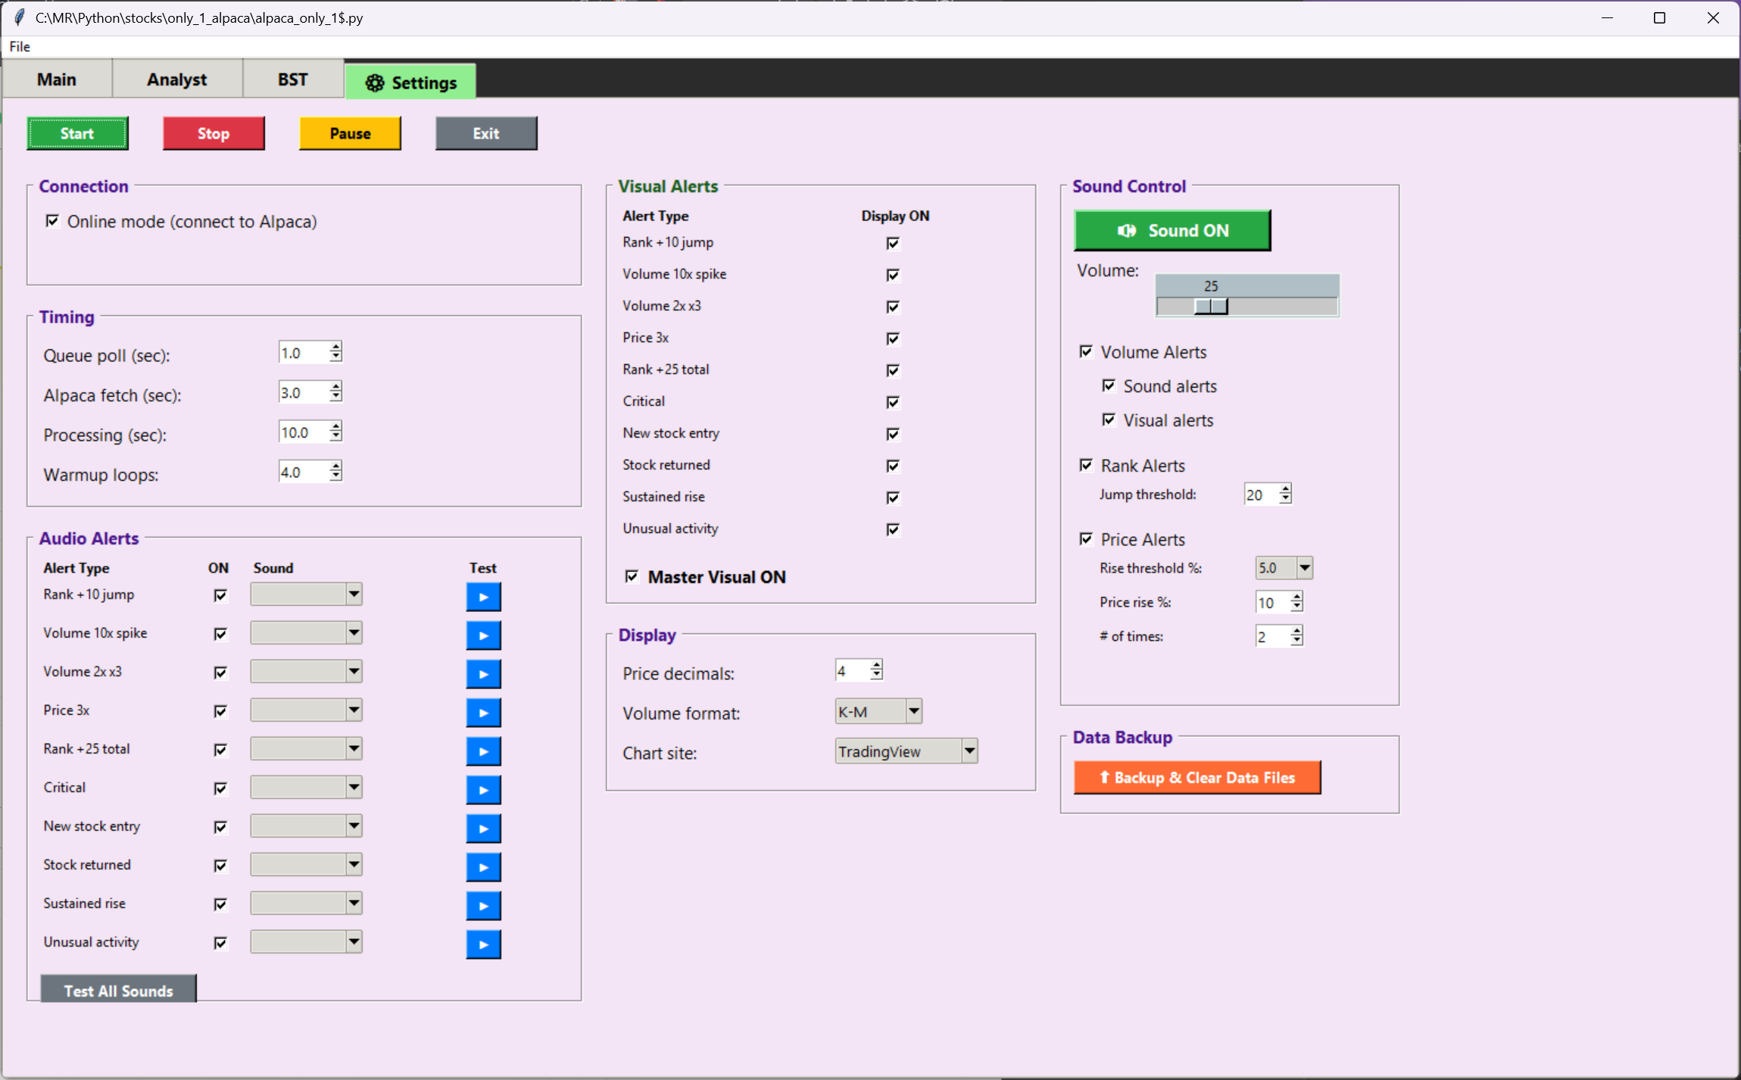1741x1080 pixels.
Task: Click the Processing seconds value field
Action: [x=304, y=432]
